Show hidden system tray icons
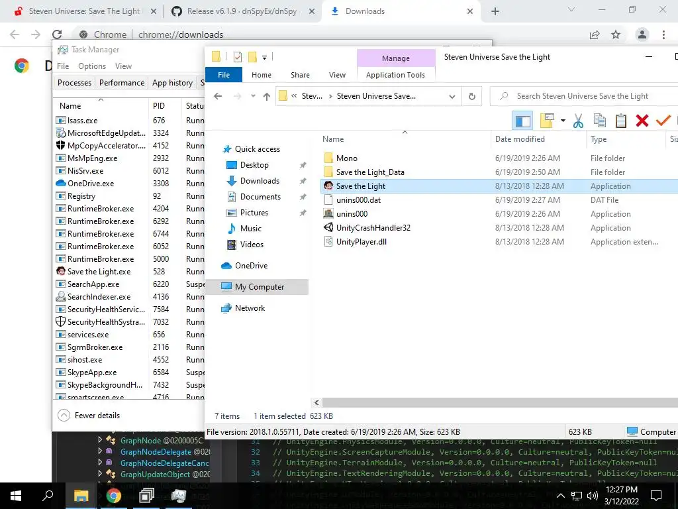678x509 pixels. (x=560, y=496)
